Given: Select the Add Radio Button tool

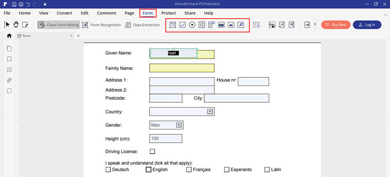Looking at the screenshot, I should [x=192, y=25].
